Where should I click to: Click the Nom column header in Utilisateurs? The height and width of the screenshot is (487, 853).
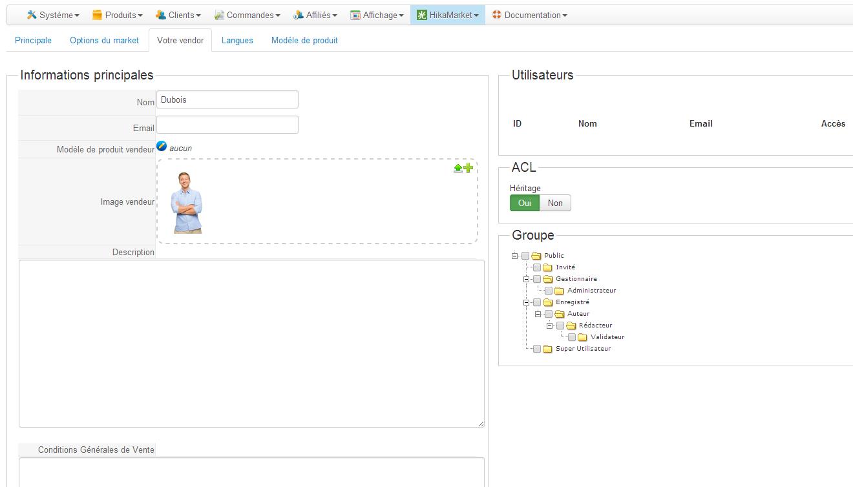pyautogui.click(x=587, y=123)
